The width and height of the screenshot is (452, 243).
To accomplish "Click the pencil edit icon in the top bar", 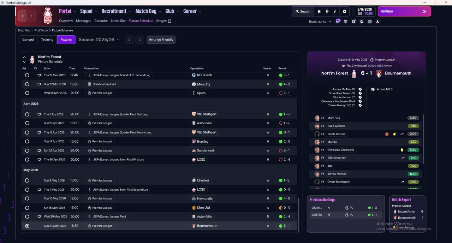I will [335, 11].
